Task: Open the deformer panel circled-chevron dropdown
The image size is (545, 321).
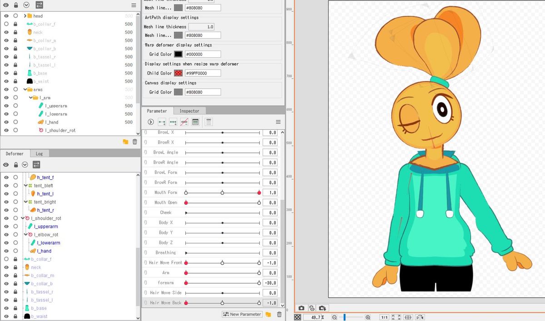Action: (25, 164)
